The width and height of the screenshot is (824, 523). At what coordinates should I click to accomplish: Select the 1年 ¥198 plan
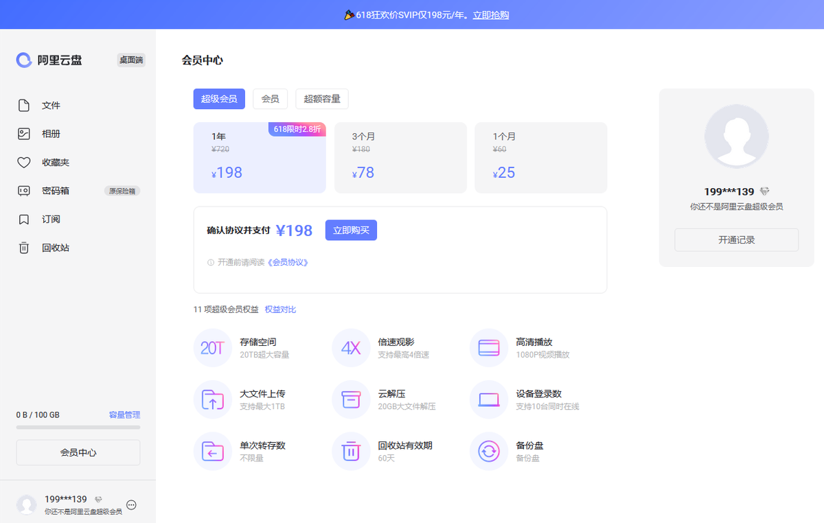260,158
